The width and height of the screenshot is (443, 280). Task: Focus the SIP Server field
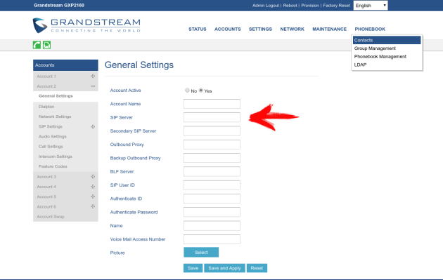pyautogui.click(x=212, y=117)
